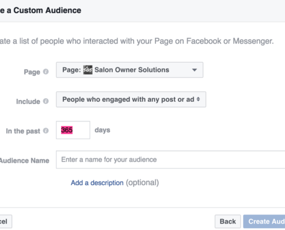Click the 'days' text after the number box
Viewport: 285px width, 230px height.
coord(102,130)
